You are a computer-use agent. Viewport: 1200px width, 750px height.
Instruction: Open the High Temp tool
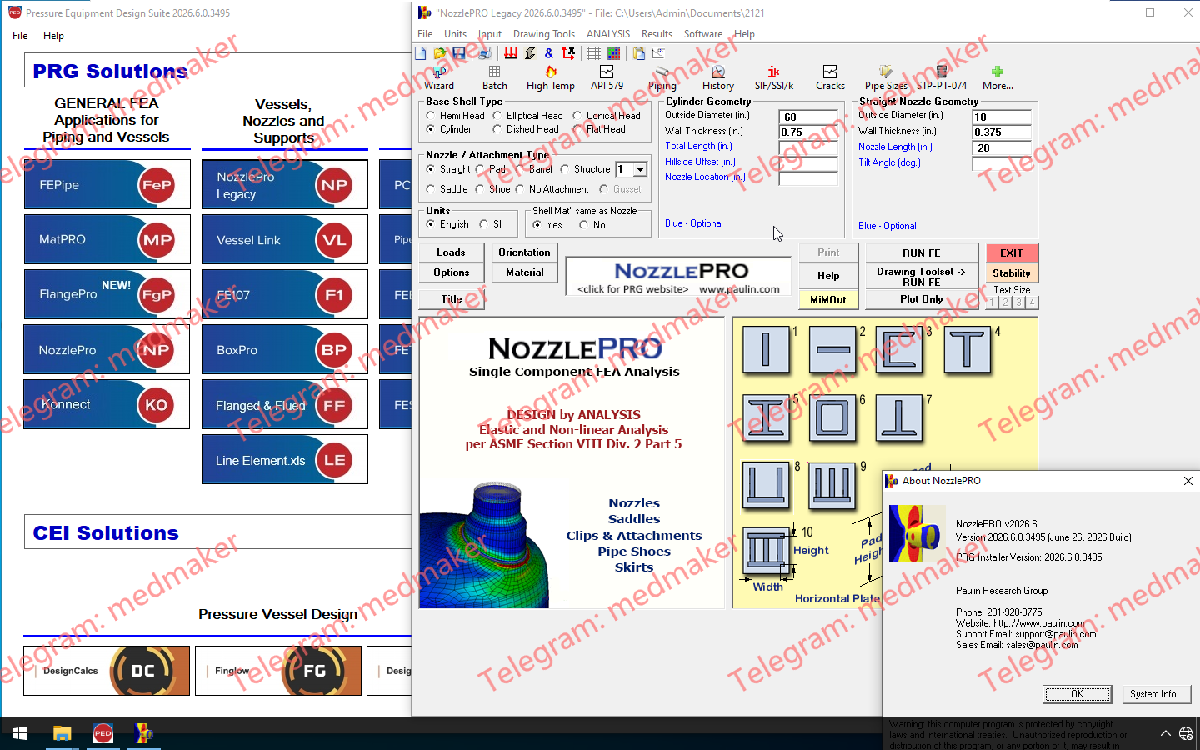[x=551, y=78]
